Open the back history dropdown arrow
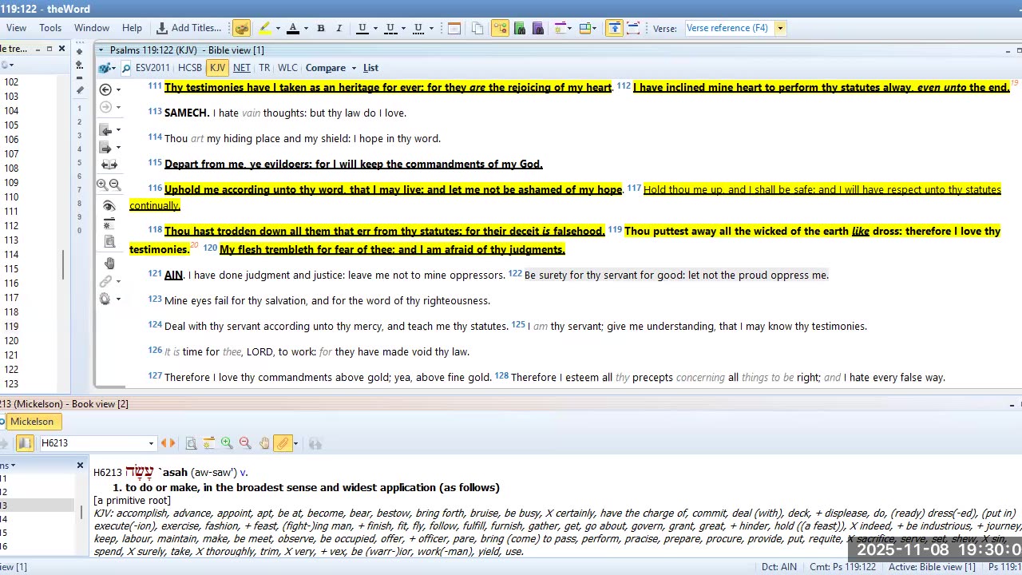Screen dimensions: 1022x575 [x=119, y=89]
